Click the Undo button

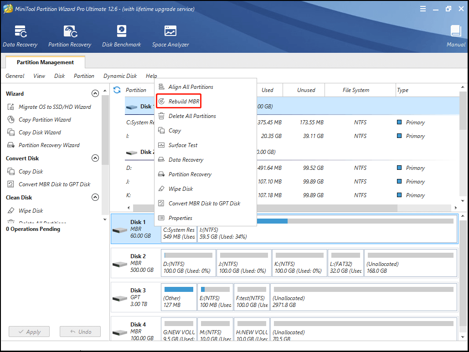pos(80,332)
